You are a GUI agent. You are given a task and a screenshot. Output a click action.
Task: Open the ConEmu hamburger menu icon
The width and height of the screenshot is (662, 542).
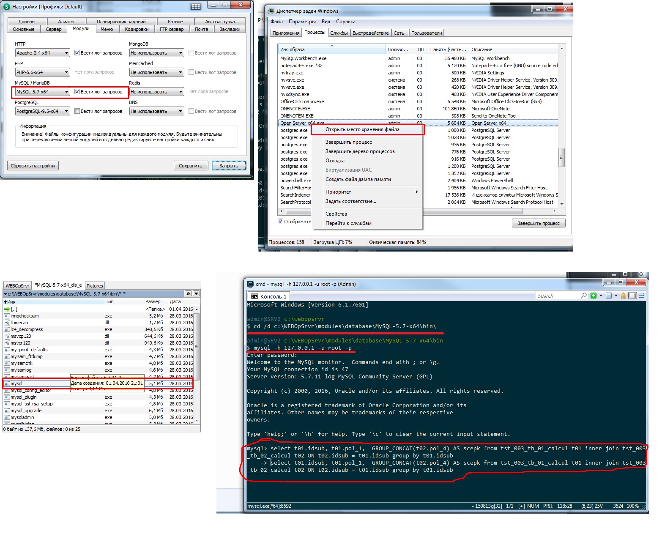click(642, 296)
